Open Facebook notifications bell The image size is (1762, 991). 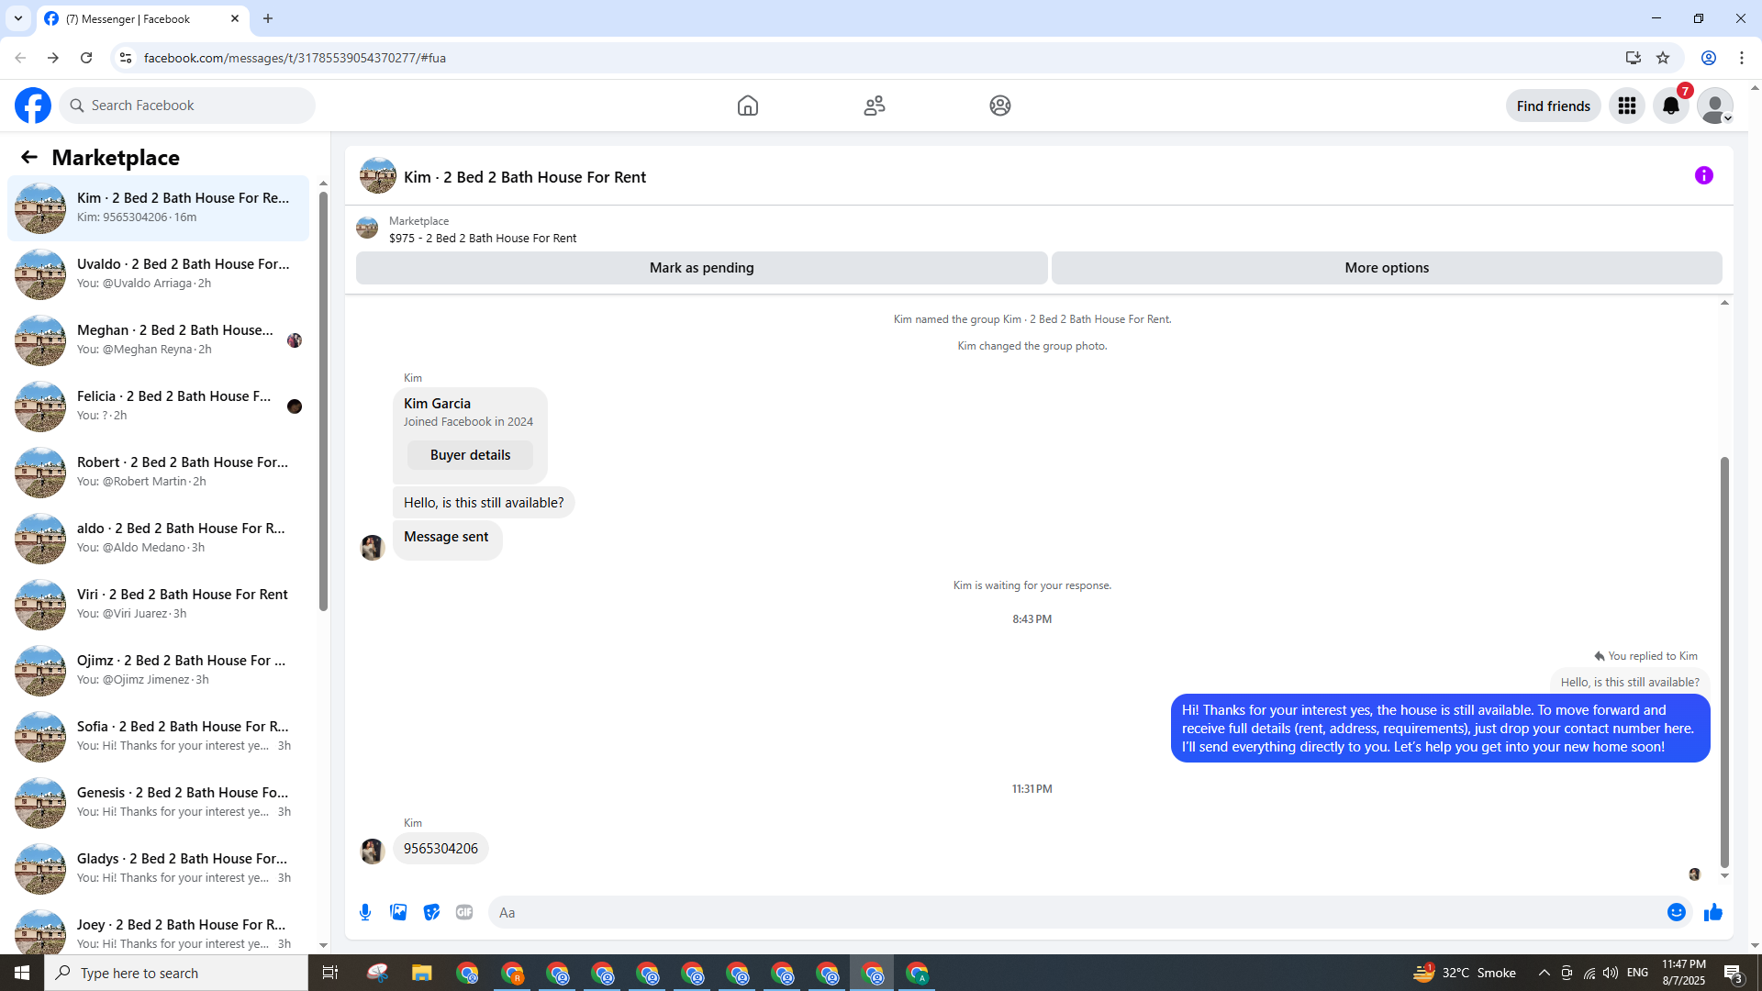coord(1670,106)
